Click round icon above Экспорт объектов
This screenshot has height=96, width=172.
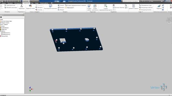[114, 5]
